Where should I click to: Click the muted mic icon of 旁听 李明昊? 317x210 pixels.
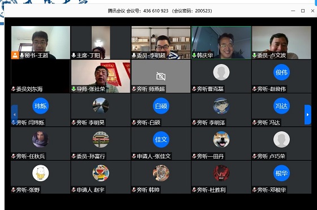pos(74,122)
